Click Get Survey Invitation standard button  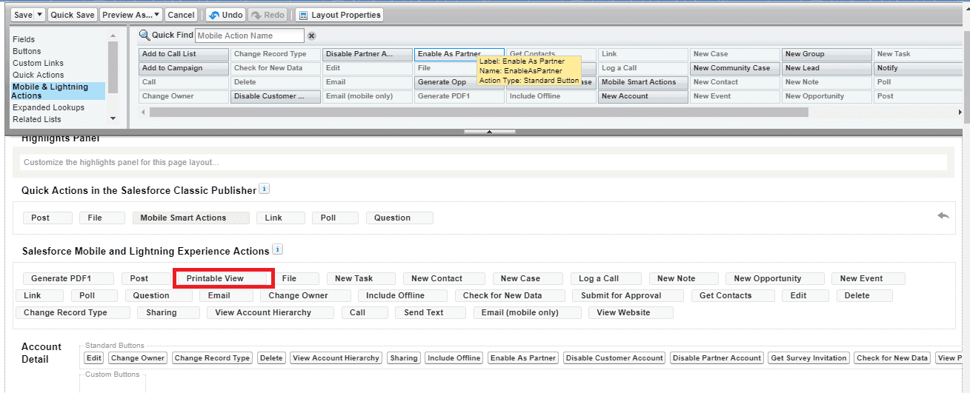(x=808, y=357)
